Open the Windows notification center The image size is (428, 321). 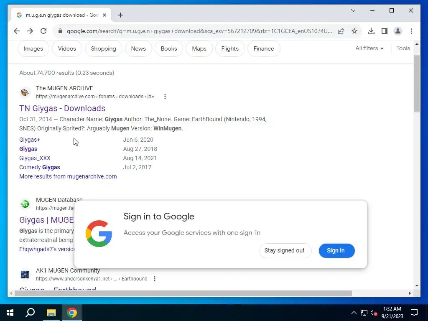tap(414, 313)
